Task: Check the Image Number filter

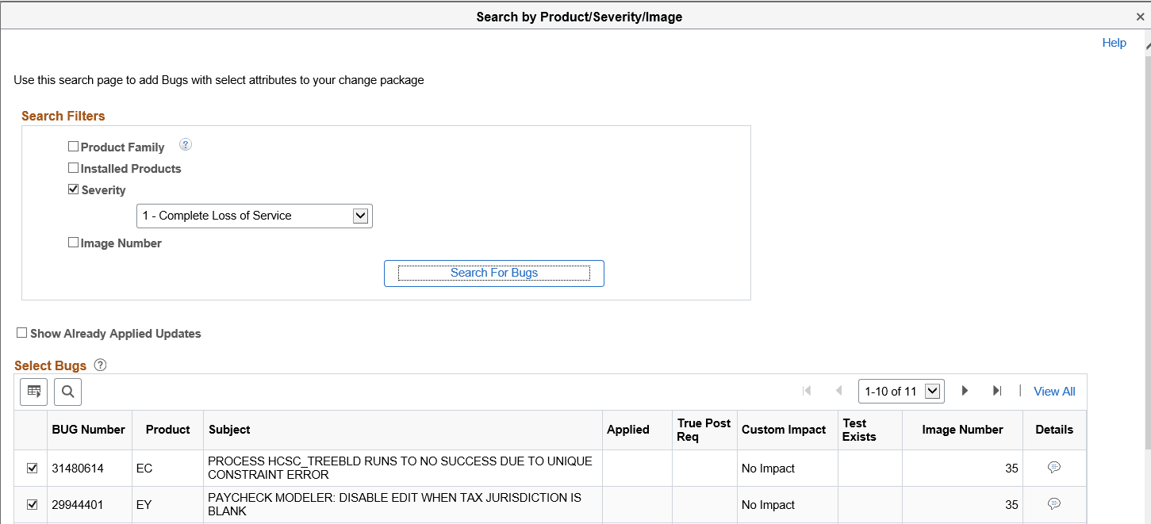Action: 73,242
